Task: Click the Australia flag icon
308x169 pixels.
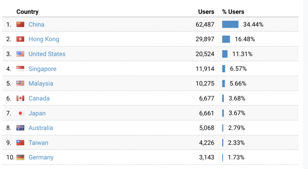Action: coord(20,128)
